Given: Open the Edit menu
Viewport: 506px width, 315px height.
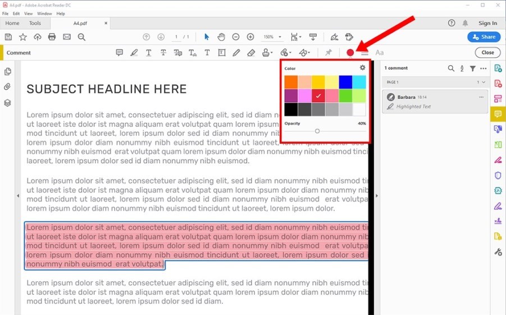Looking at the screenshot, I should (x=16, y=13).
